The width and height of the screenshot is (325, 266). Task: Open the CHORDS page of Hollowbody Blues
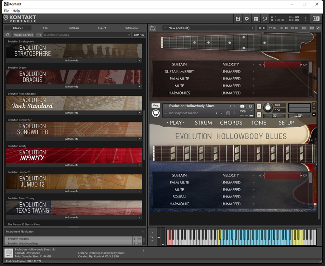pos(231,123)
